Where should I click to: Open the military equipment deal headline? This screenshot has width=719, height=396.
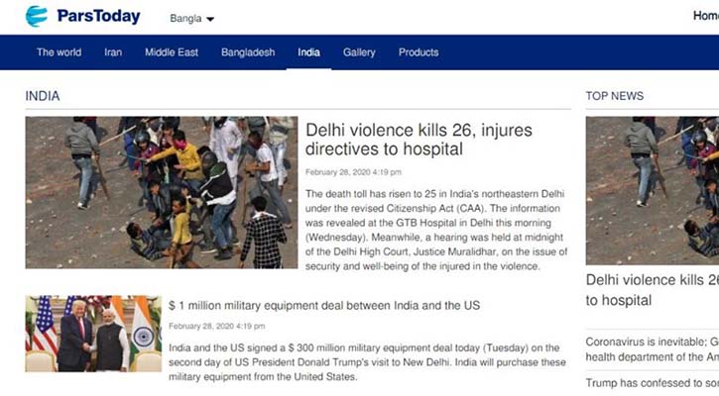tap(324, 305)
